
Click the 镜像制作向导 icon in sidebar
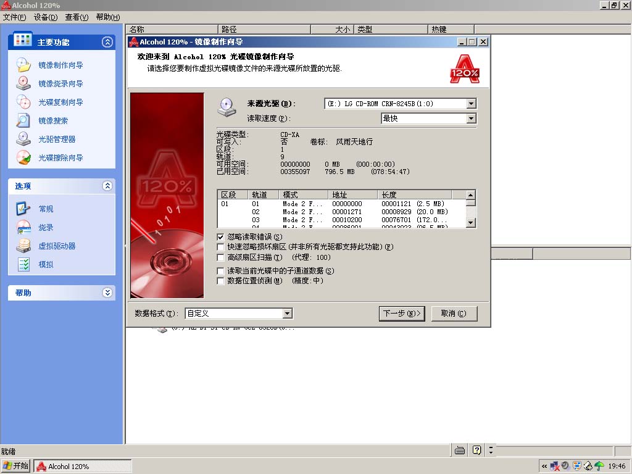23,65
